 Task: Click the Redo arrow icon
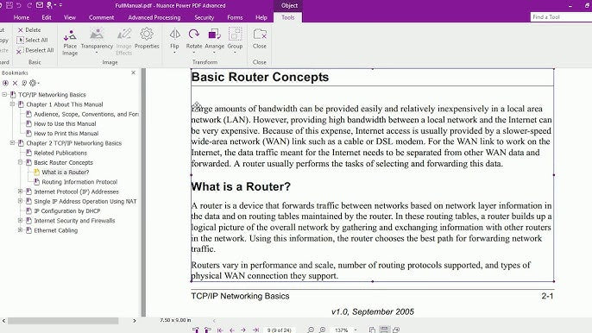coord(29,5)
